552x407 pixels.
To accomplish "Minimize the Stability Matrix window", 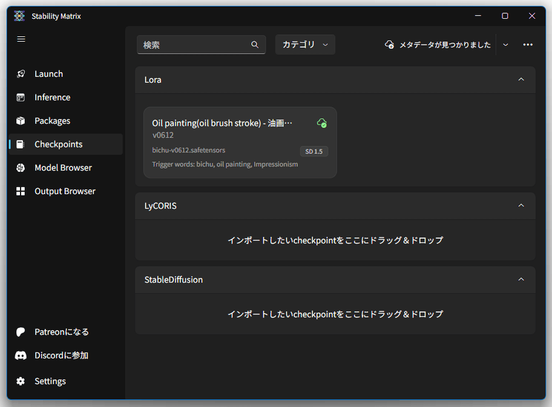I will pos(478,16).
